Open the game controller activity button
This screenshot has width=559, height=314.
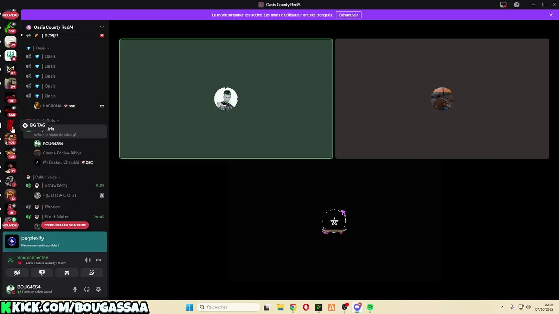tap(67, 273)
